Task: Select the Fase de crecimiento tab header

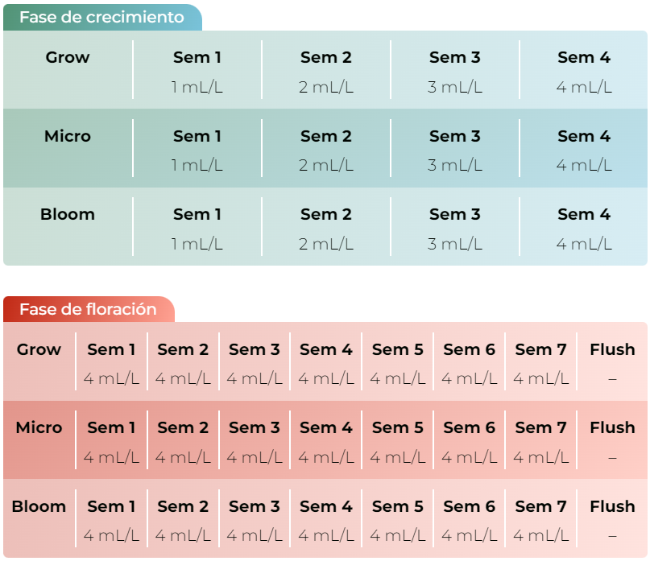Action: pos(102,18)
